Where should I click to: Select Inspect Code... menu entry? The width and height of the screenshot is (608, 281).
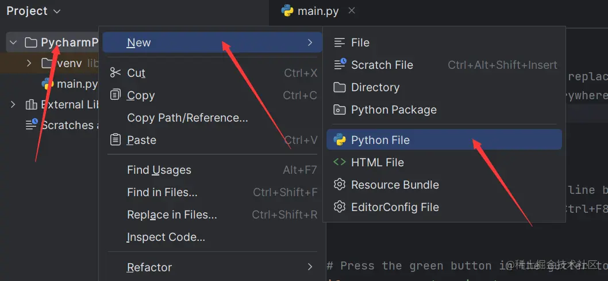[212, 237]
